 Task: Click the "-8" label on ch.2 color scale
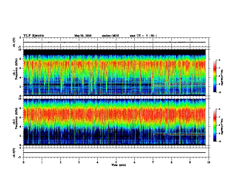[x=219, y=125]
